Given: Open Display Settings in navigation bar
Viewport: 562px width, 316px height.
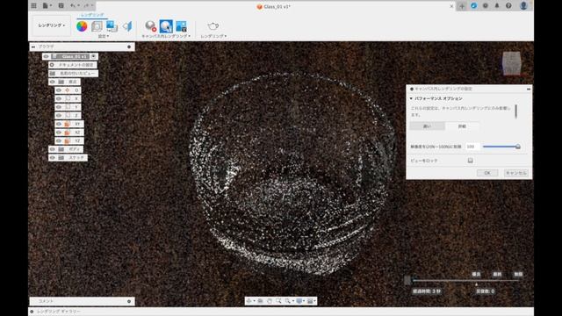Looking at the screenshot, I should click(x=300, y=301).
